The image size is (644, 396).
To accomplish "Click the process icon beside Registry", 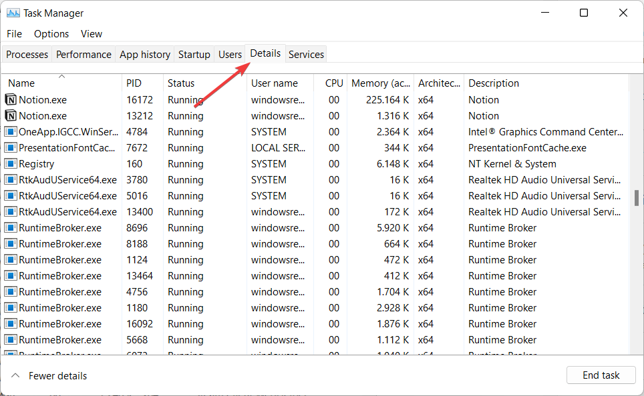I will pos(11,163).
